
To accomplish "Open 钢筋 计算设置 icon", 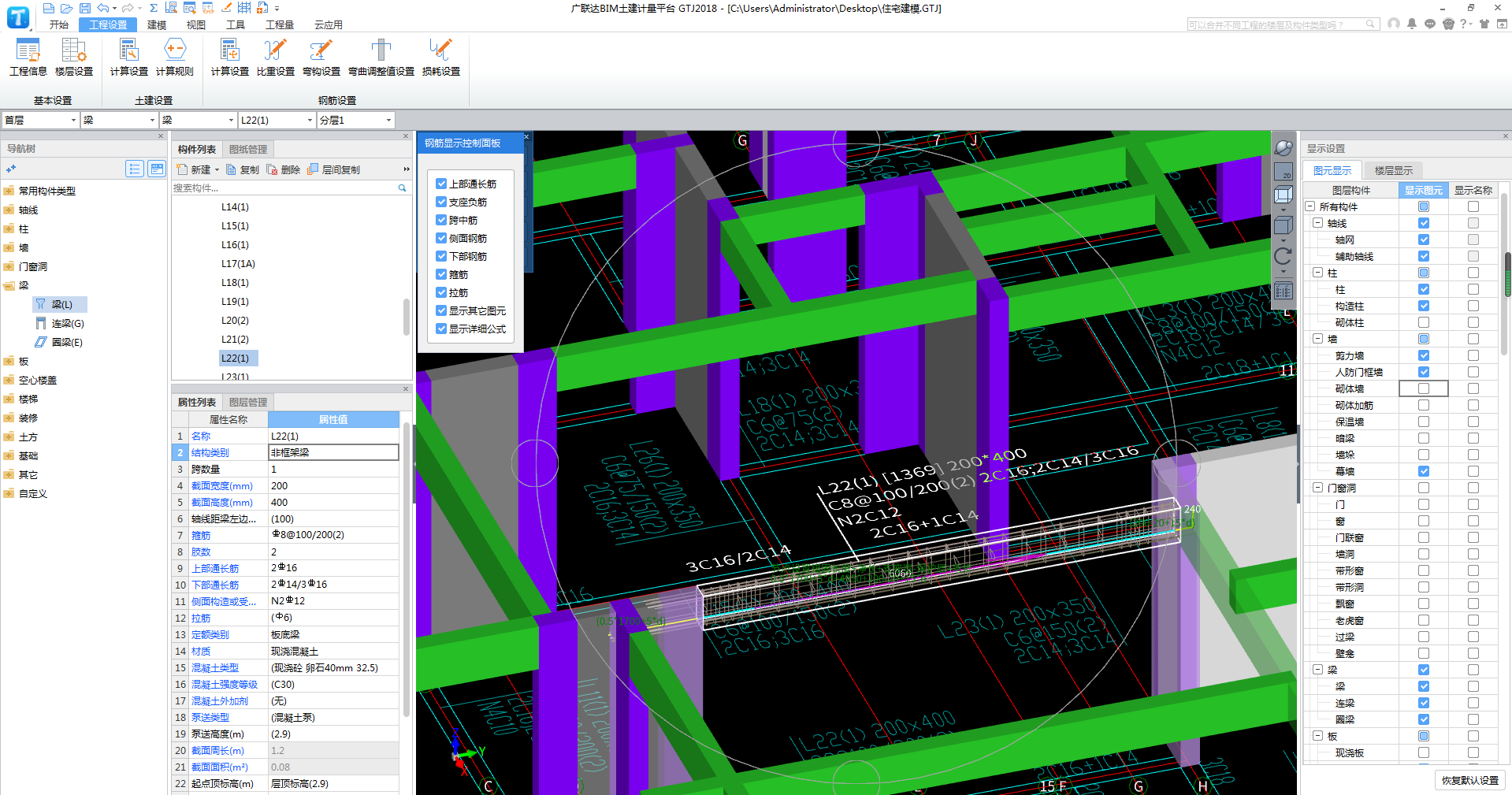I will pyautogui.click(x=230, y=57).
